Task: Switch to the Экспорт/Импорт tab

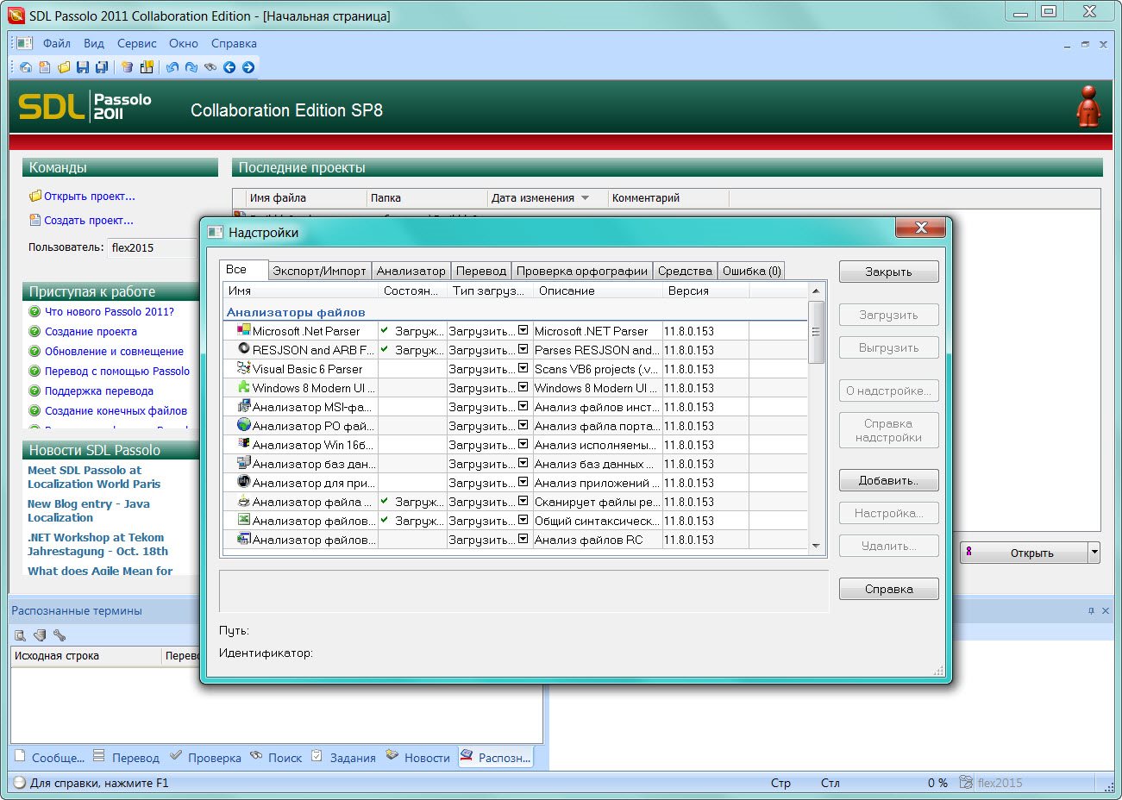Action: click(x=319, y=271)
